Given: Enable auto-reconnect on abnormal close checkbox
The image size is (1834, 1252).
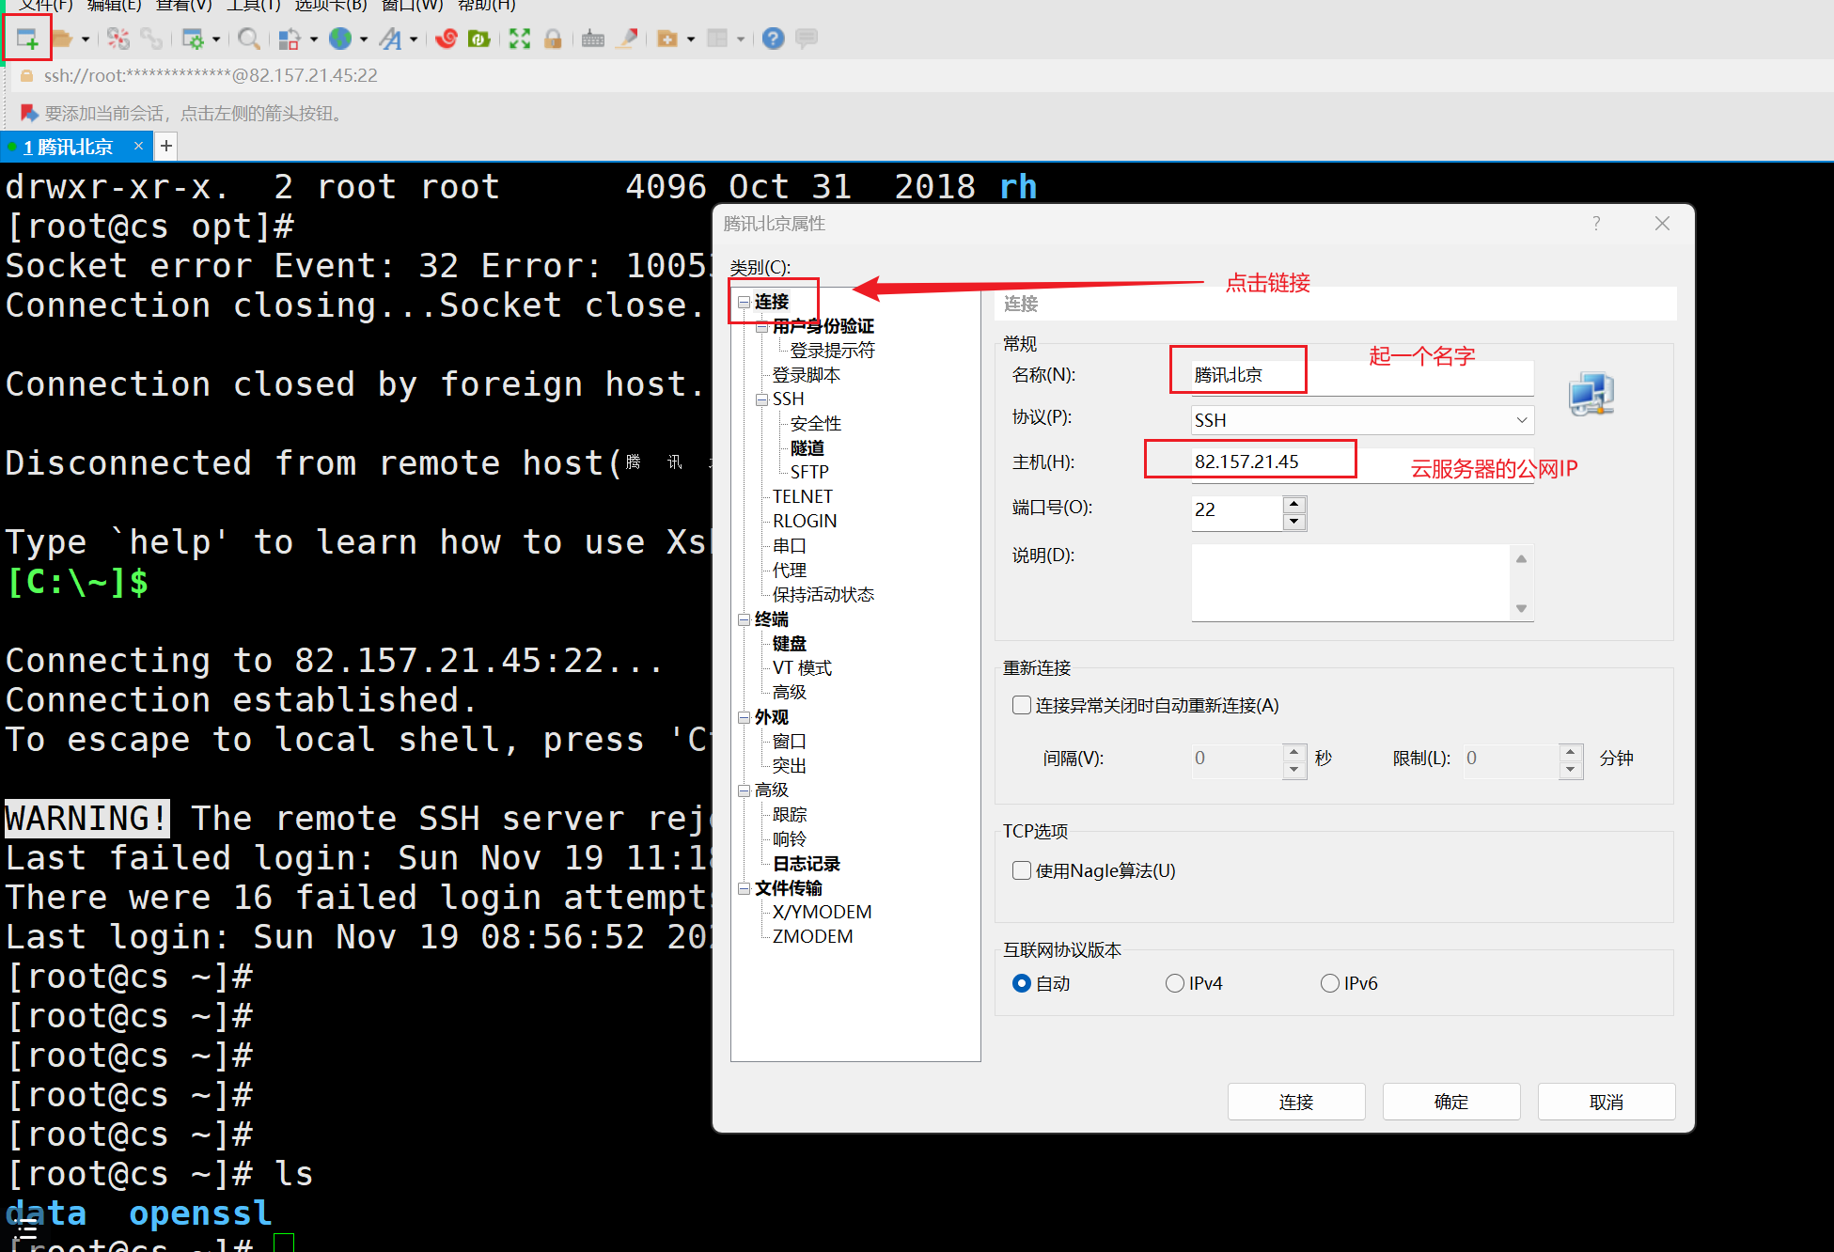Looking at the screenshot, I should (x=1022, y=705).
